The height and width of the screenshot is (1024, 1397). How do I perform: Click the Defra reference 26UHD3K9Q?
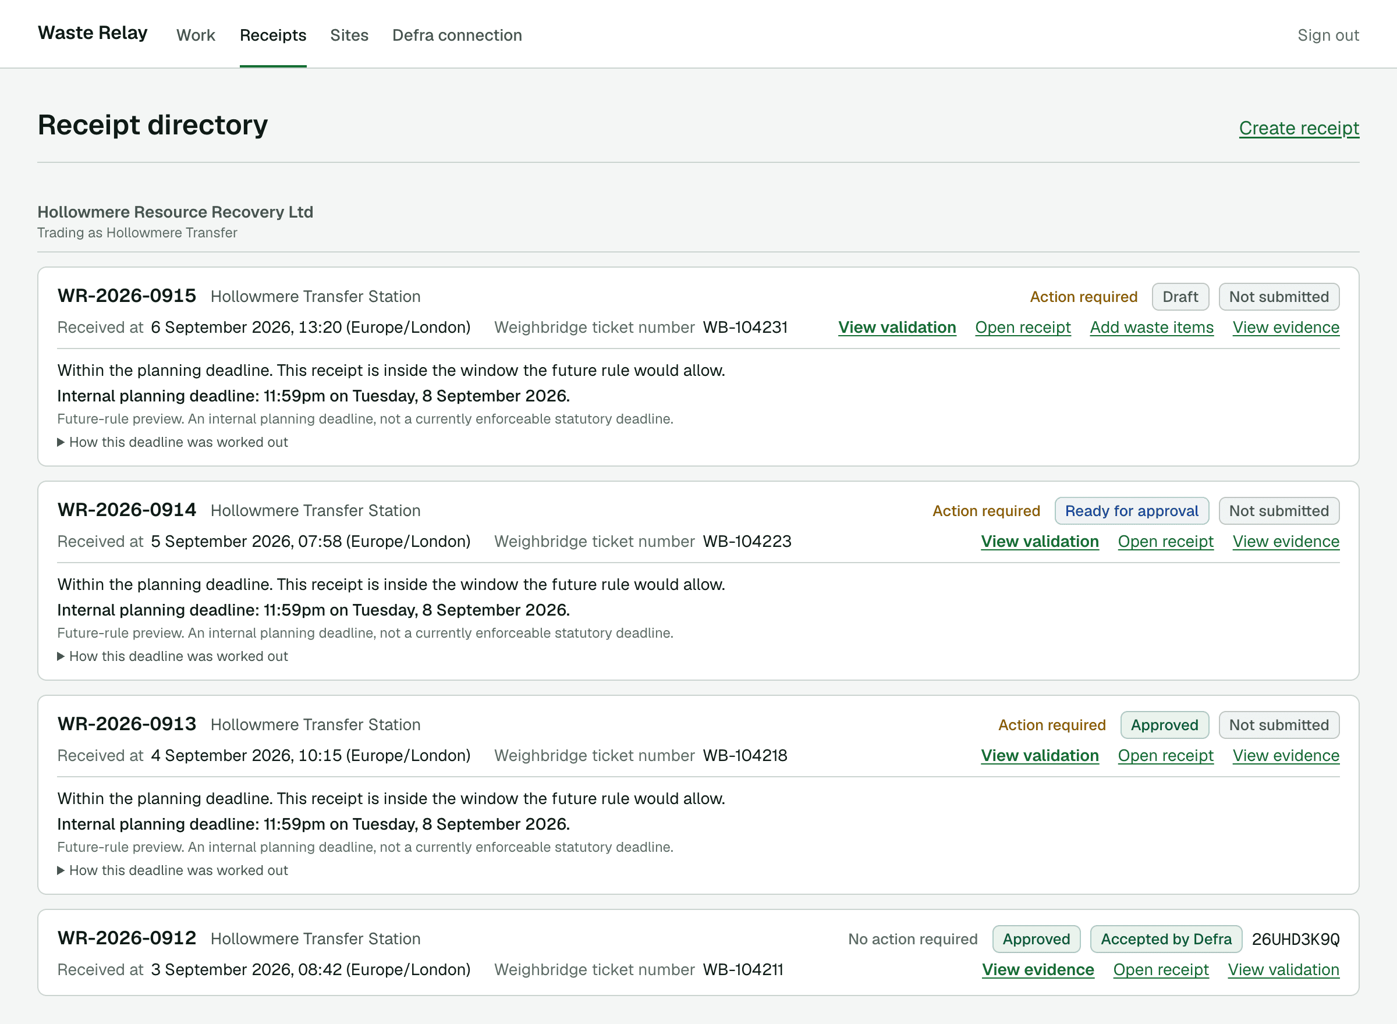pos(1295,939)
